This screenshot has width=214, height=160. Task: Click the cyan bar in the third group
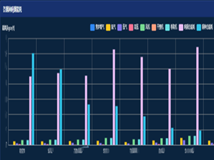(x=89, y=124)
